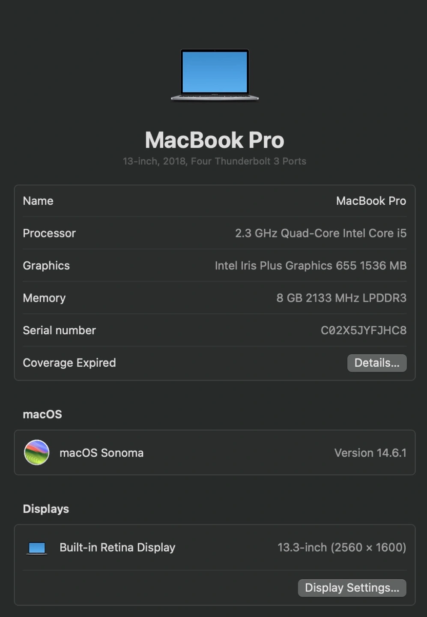Viewport: 427px width, 617px height.
Task: Click the macOS Sonoma logo icon
Action: [37, 452]
